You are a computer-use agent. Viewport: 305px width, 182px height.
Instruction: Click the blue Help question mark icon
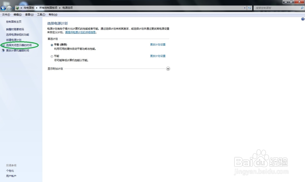tap(303, 19)
